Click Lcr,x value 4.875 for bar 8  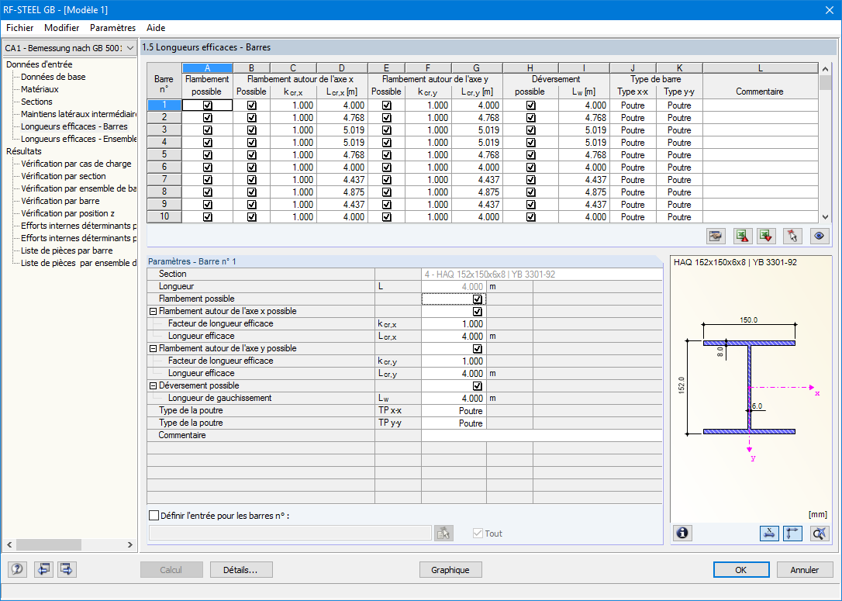(342, 192)
